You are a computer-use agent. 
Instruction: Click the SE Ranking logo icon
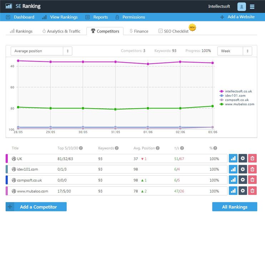click(9, 6)
